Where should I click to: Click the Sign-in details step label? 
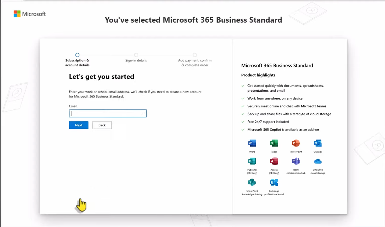(x=136, y=60)
